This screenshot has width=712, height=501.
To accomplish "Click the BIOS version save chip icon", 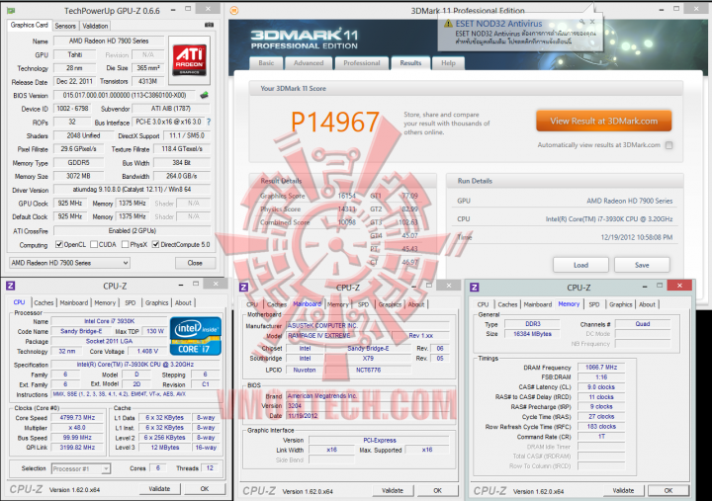I will click(x=205, y=95).
